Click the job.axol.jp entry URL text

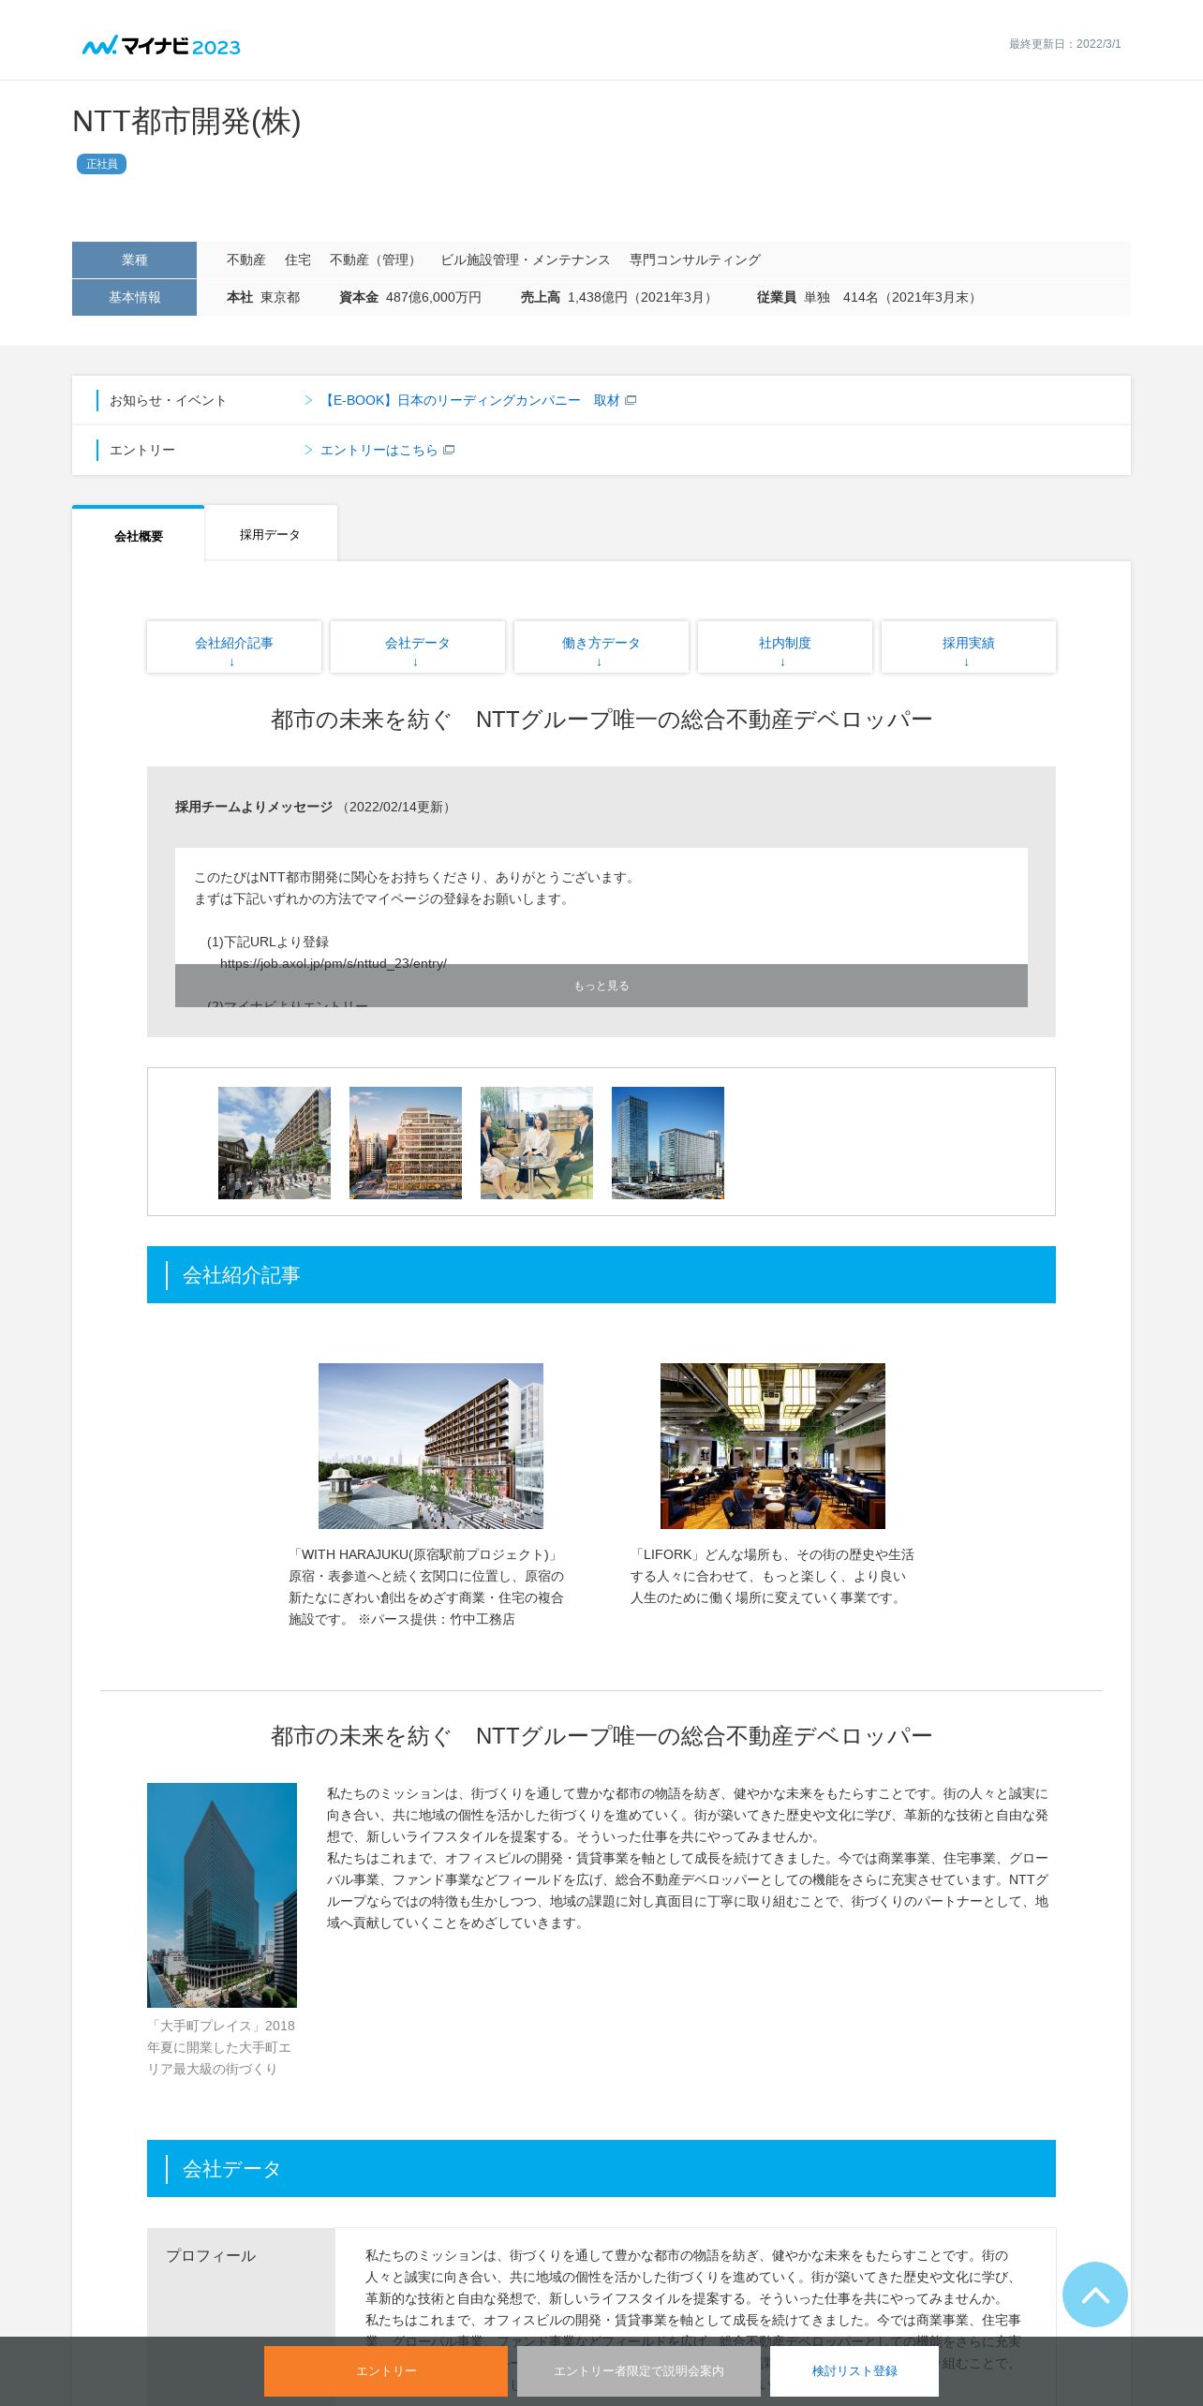[334, 963]
